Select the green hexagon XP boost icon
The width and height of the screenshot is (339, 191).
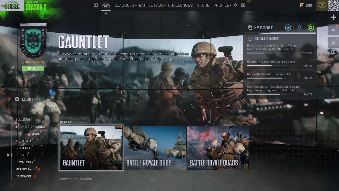(x=311, y=28)
